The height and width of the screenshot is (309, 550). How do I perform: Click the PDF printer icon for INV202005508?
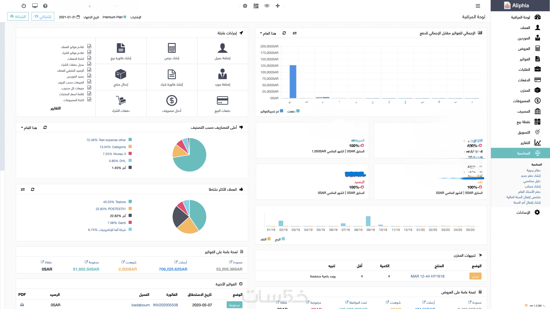point(22,305)
